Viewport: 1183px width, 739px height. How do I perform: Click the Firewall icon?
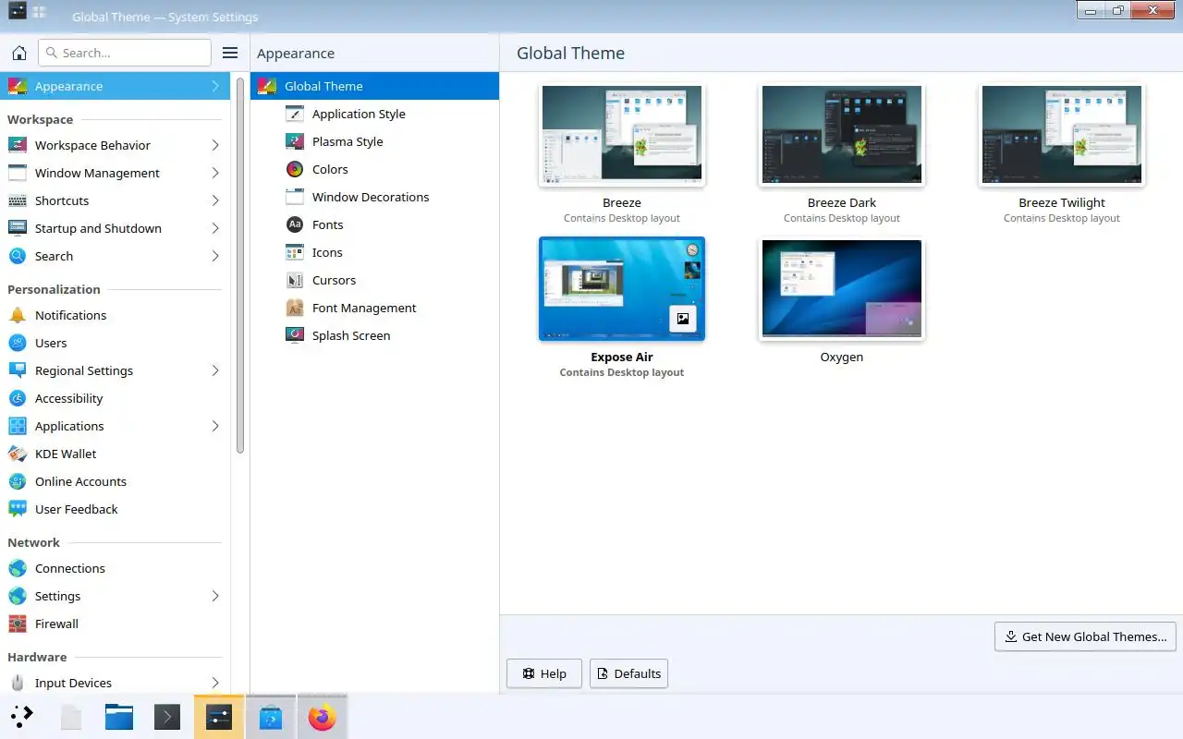17,624
